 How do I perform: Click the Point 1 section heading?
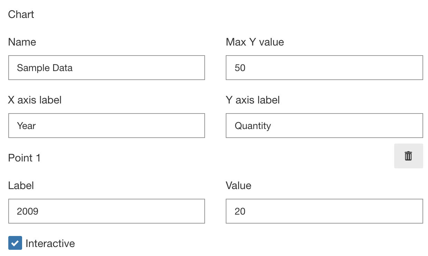pos(24,158)
